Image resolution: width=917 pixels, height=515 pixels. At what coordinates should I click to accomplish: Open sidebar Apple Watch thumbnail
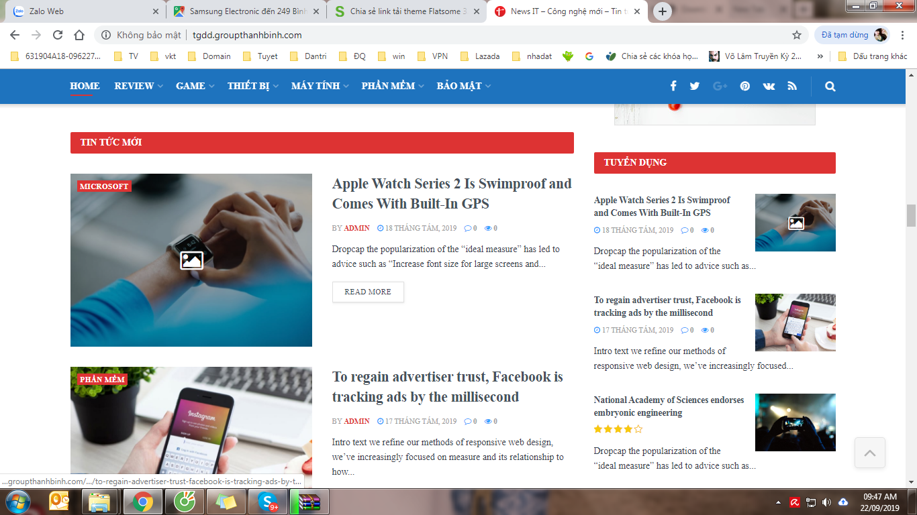[795, 223]
